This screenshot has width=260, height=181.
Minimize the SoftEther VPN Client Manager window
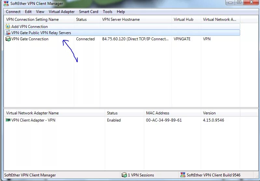coord(230,2)
